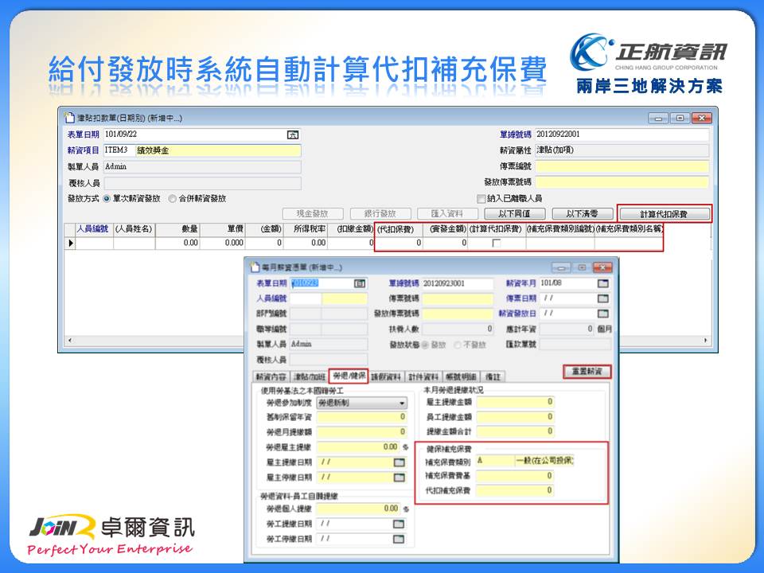Expand 勞退參加制度 dropdown showing 勞退新制
Viewport: 764px width, 573px height.
coord(402,403)
